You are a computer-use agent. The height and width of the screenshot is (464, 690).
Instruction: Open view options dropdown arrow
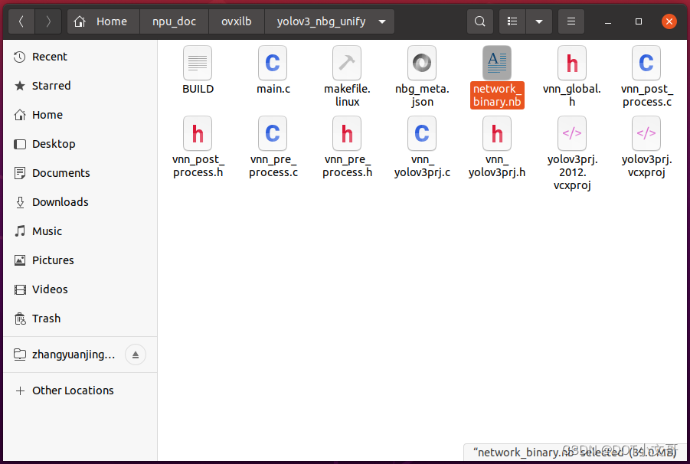click(538, 21)
